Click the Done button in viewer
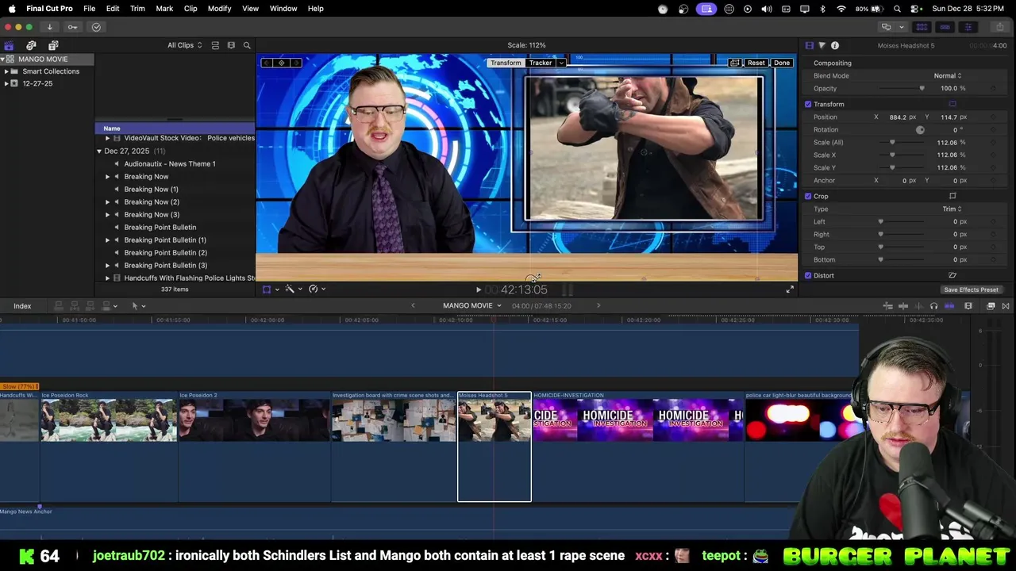Image resolution: width=1016 pixels, height=571 pixels. [782, 63]
